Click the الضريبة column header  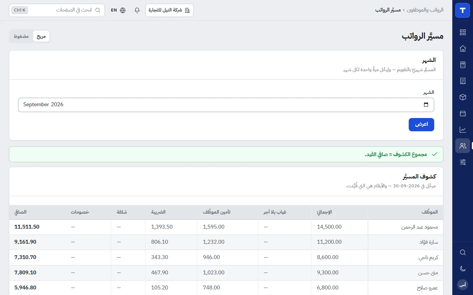tap(158, 212)
